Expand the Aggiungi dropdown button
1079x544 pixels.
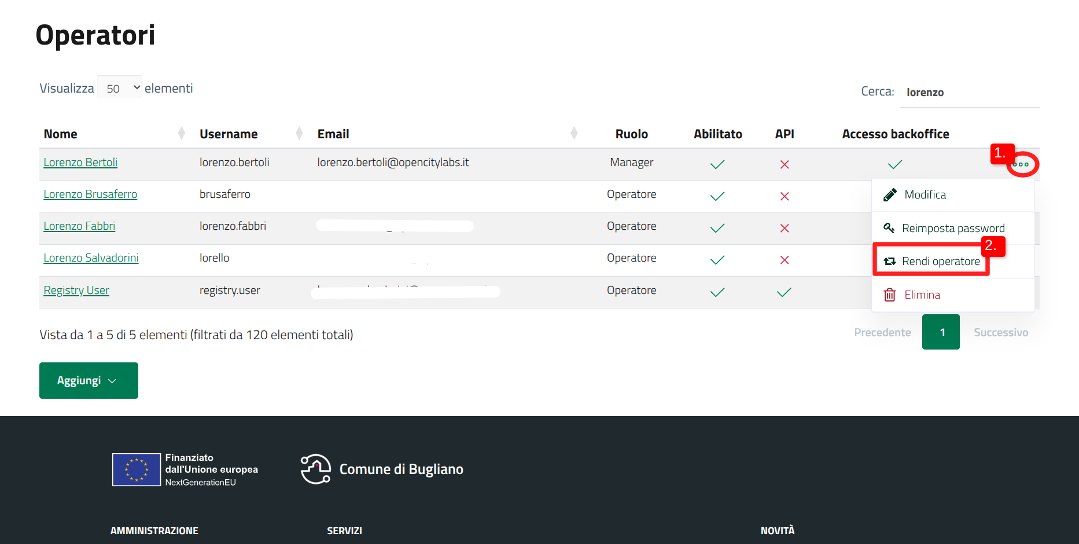tap(89, 380)
